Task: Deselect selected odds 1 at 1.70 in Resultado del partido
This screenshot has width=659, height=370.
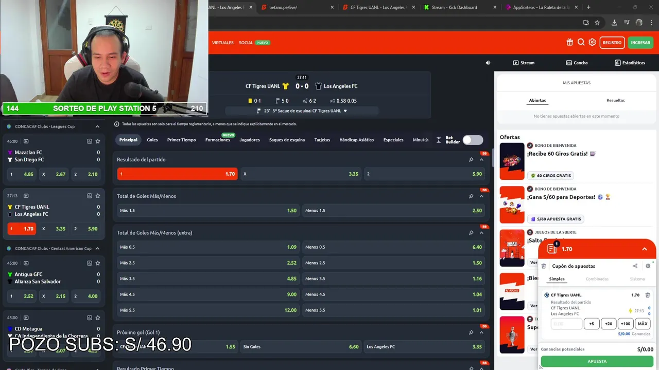Action: 177,174
